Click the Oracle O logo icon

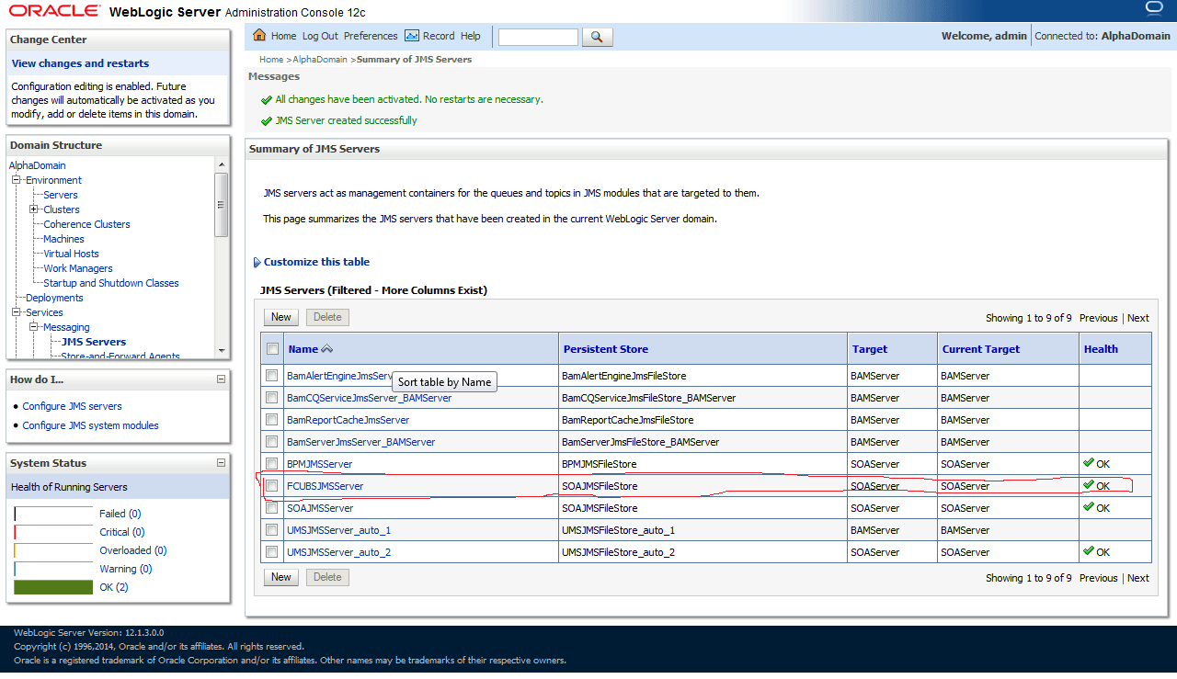(x=1155, y=9)
